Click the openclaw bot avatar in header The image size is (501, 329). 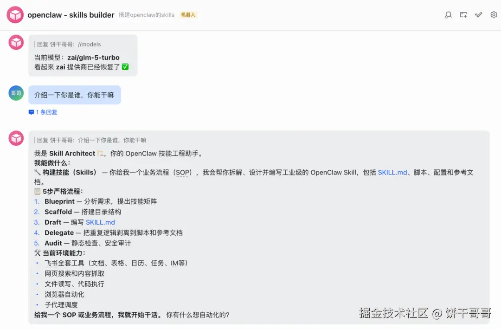tap(15, 15)
